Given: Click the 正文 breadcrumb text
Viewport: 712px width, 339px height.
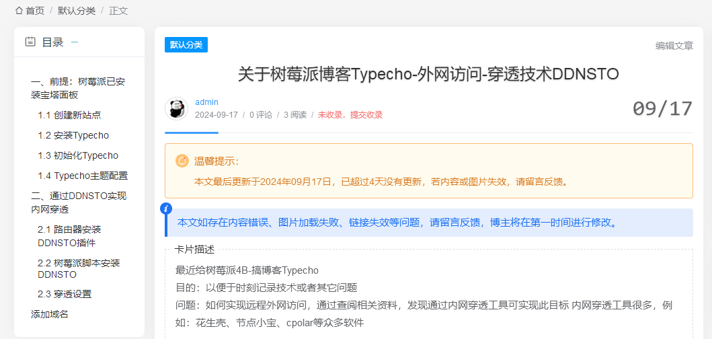Looking at the screenshot, I should [118, 11].
